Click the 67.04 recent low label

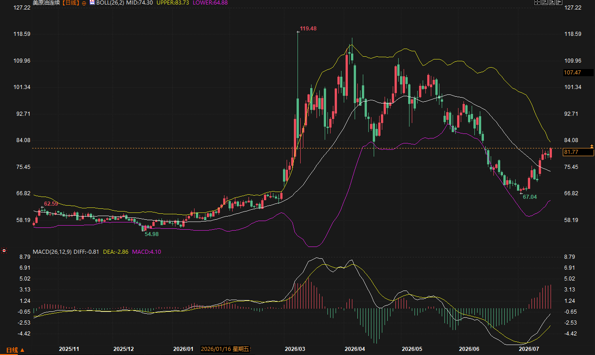pos(530,197)
